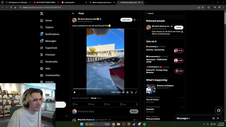Screen dimensions: 226x127
Task: Expand the Messages drawer with double chevron
Action: (218, 118)
